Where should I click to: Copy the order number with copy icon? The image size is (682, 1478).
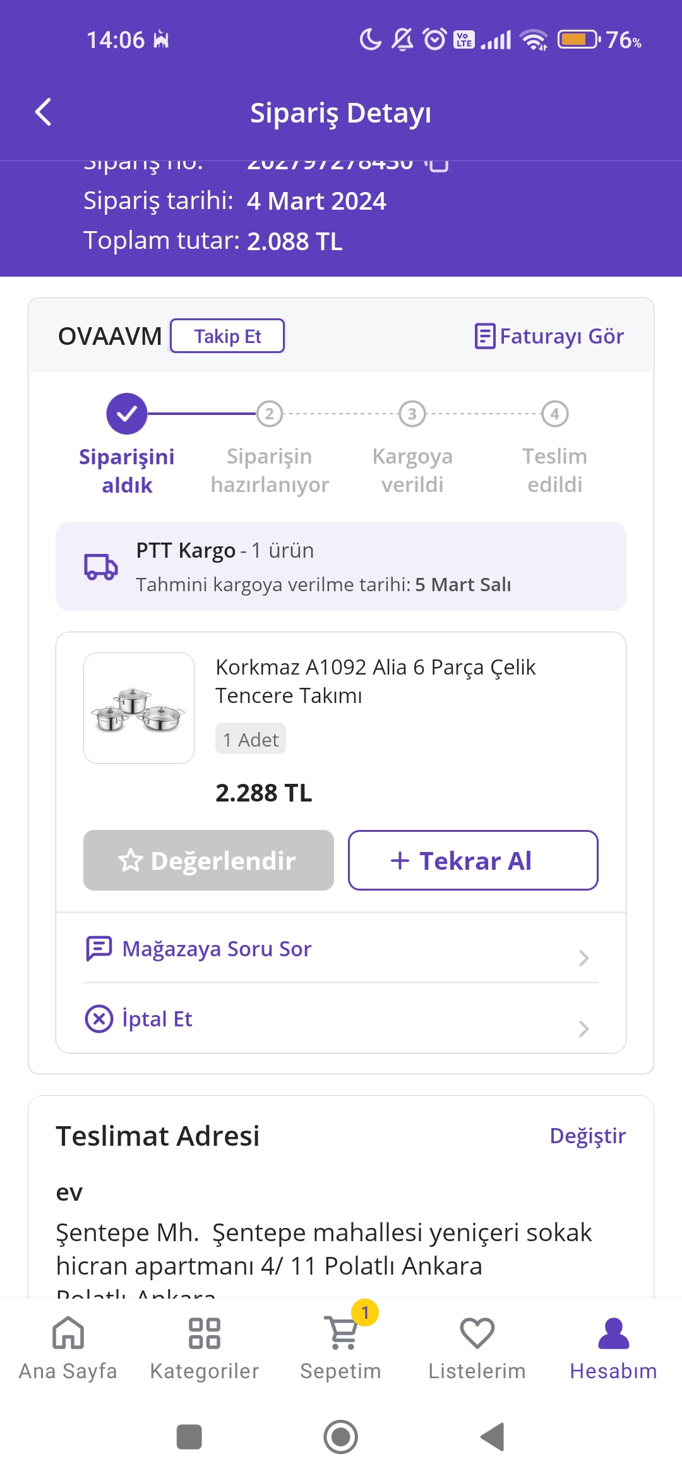click(437, 165)
